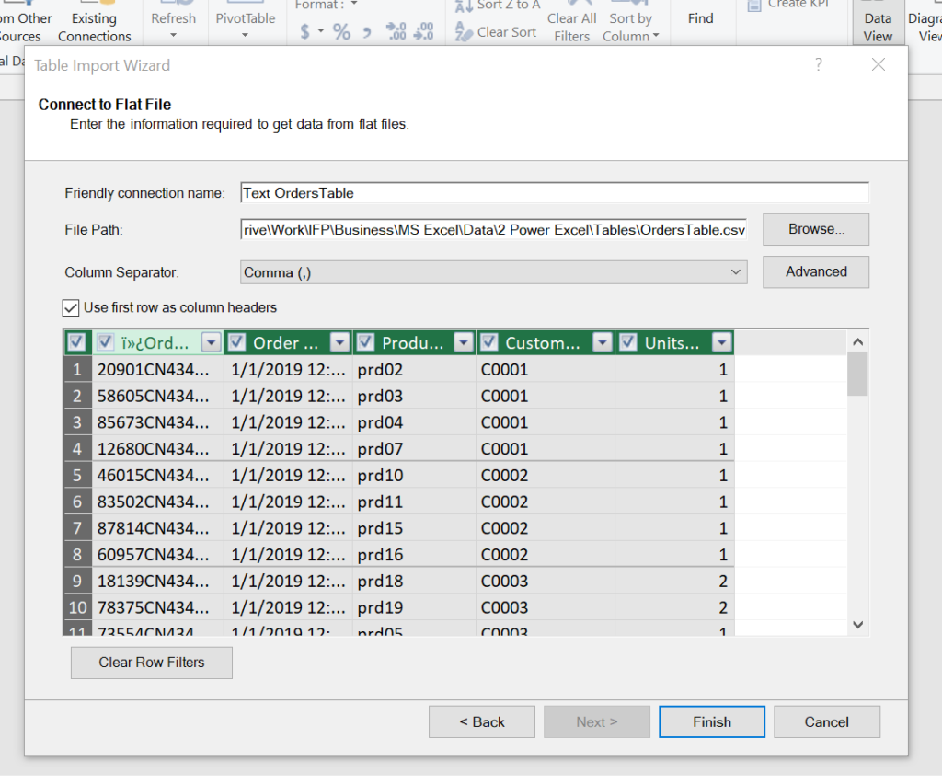Uncheck Use first row as column headers
Screen dimensions: 942x784
click(x=71, y=307)
